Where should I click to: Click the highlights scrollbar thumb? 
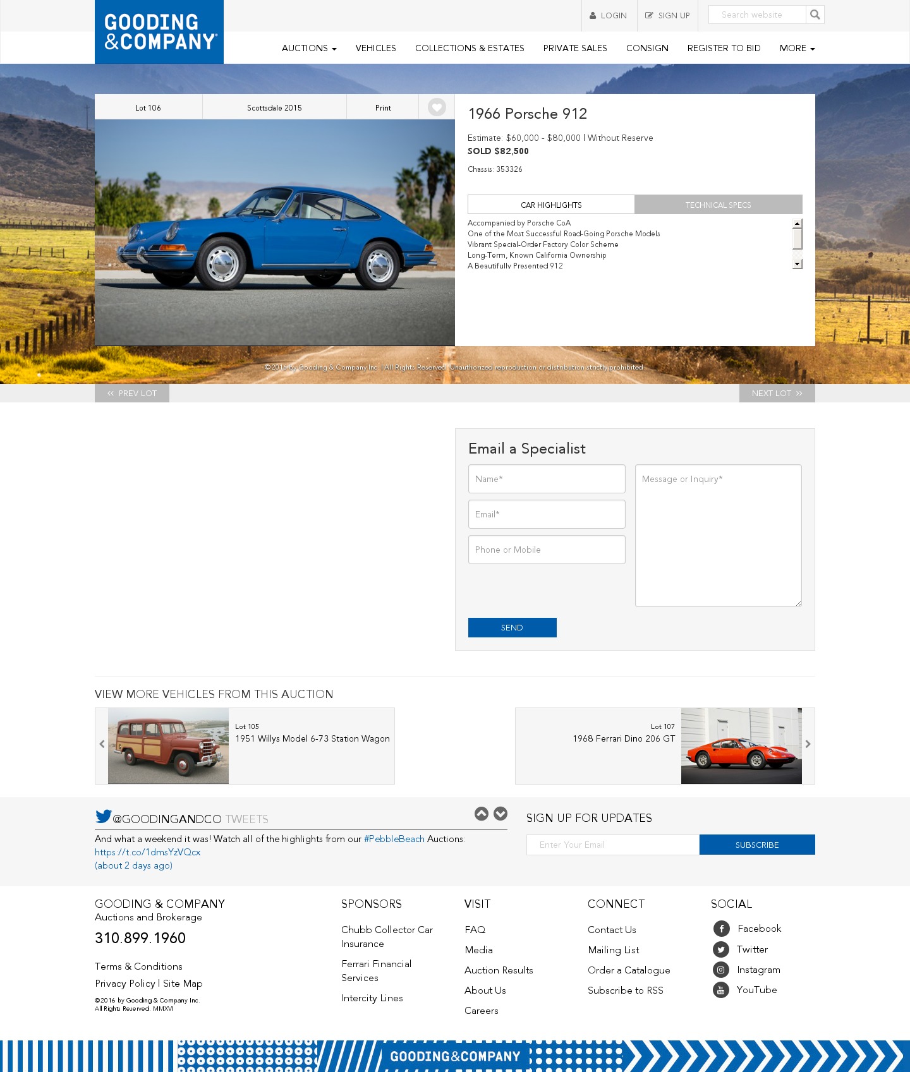tap(798, 239)
